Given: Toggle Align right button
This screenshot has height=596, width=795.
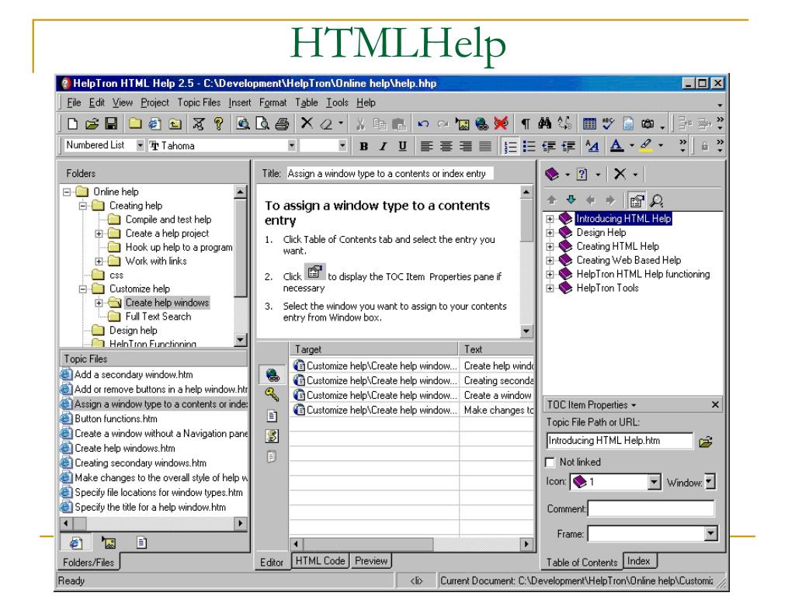Looking at the screenshot, I should [466, 147].
